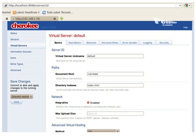
Task: Click the 'Save Changes' heading
Action: click(20, 81)
